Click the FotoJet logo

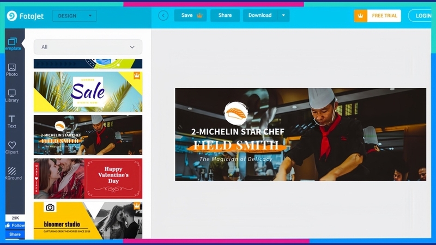click(25, 16)
